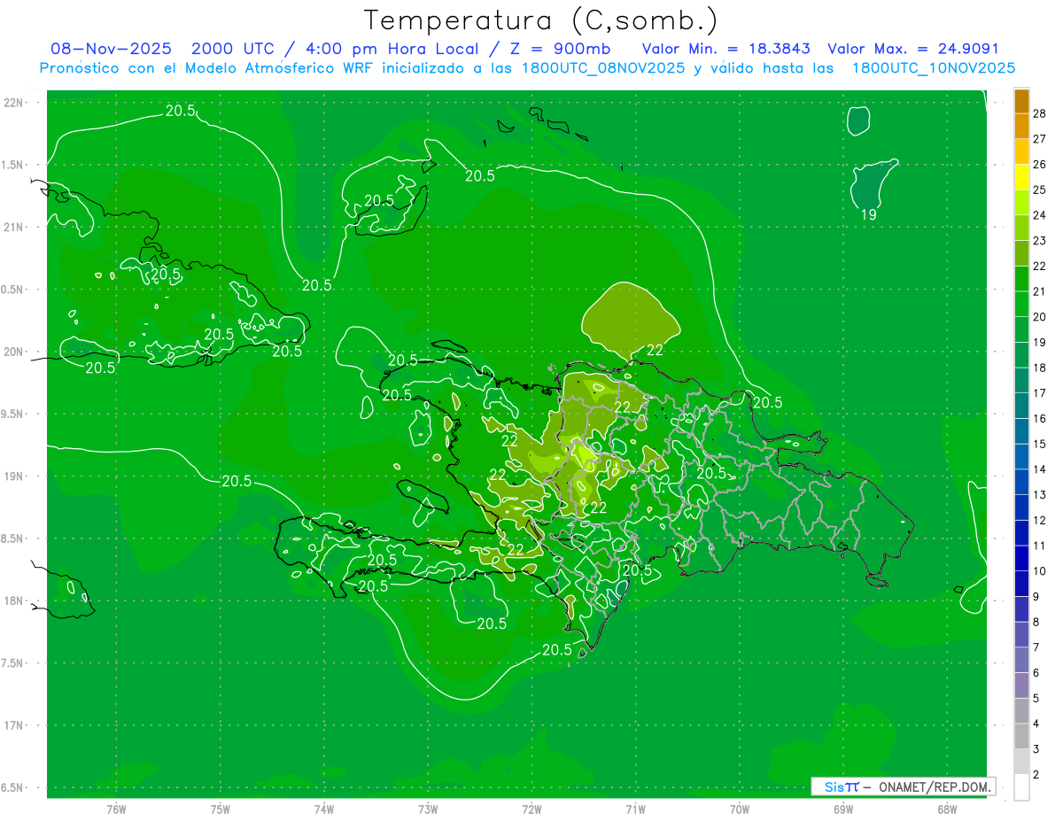Click the legend value "8"
The width and height of the screenshot is (1063, 821).
[x=1036, y=622]
